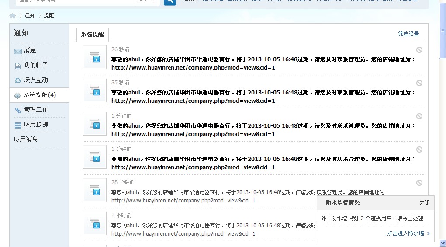446x247 pixels.
Task: Click 提醒 breadcrumb text
Action: tap(49, 16)
